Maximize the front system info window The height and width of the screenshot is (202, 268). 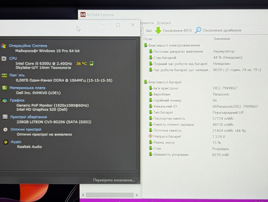[x=118, y=25]
